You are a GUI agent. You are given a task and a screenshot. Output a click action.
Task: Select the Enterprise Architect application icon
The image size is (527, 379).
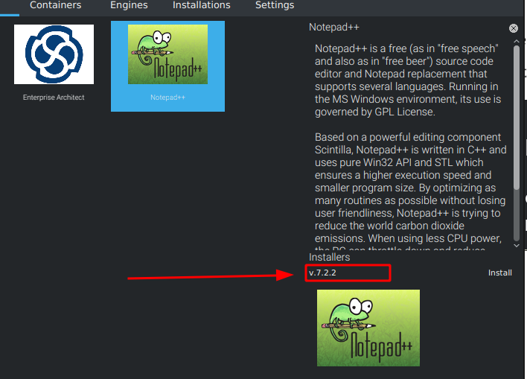click(54, 54)
